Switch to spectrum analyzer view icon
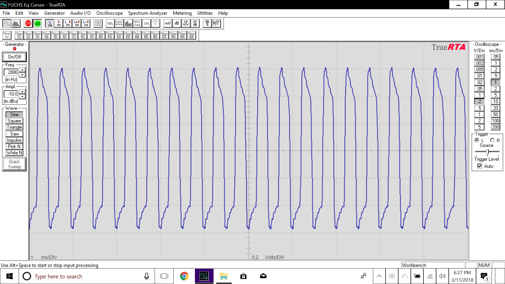 (x=16, y=23)
